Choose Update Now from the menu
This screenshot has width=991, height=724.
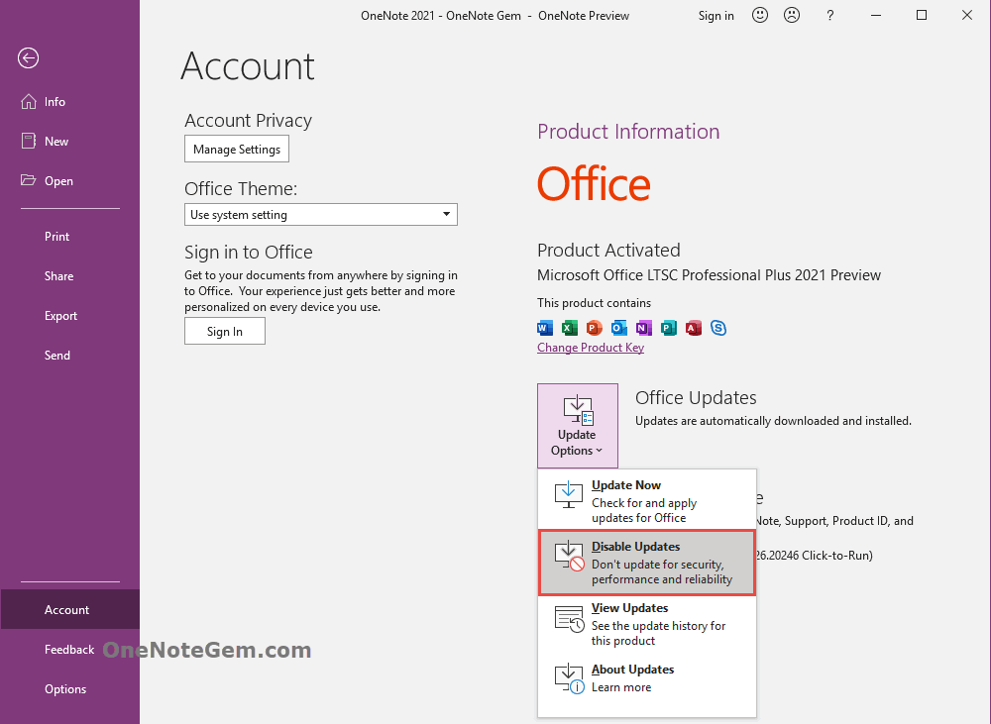tap(646, 501)
